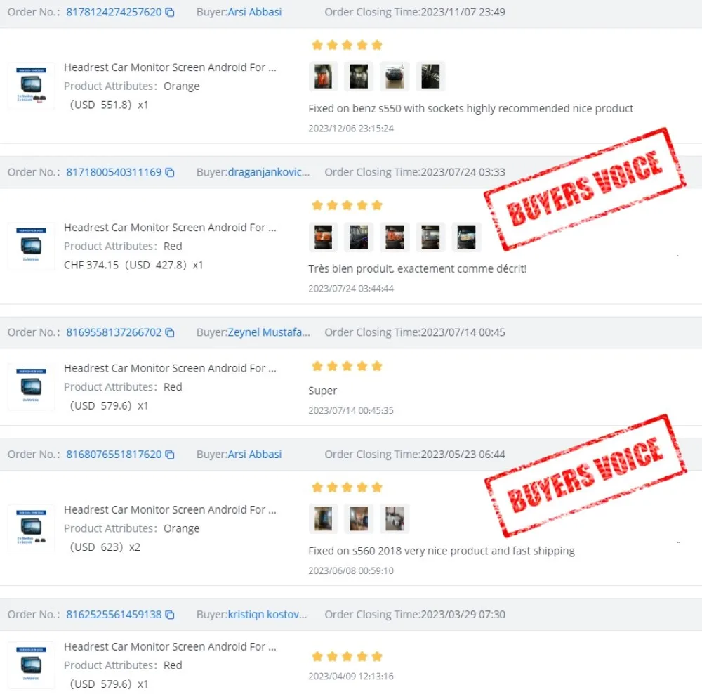702x699 pixels.
Task: Collapse the s560 review using caret
Action: (678, 542)
